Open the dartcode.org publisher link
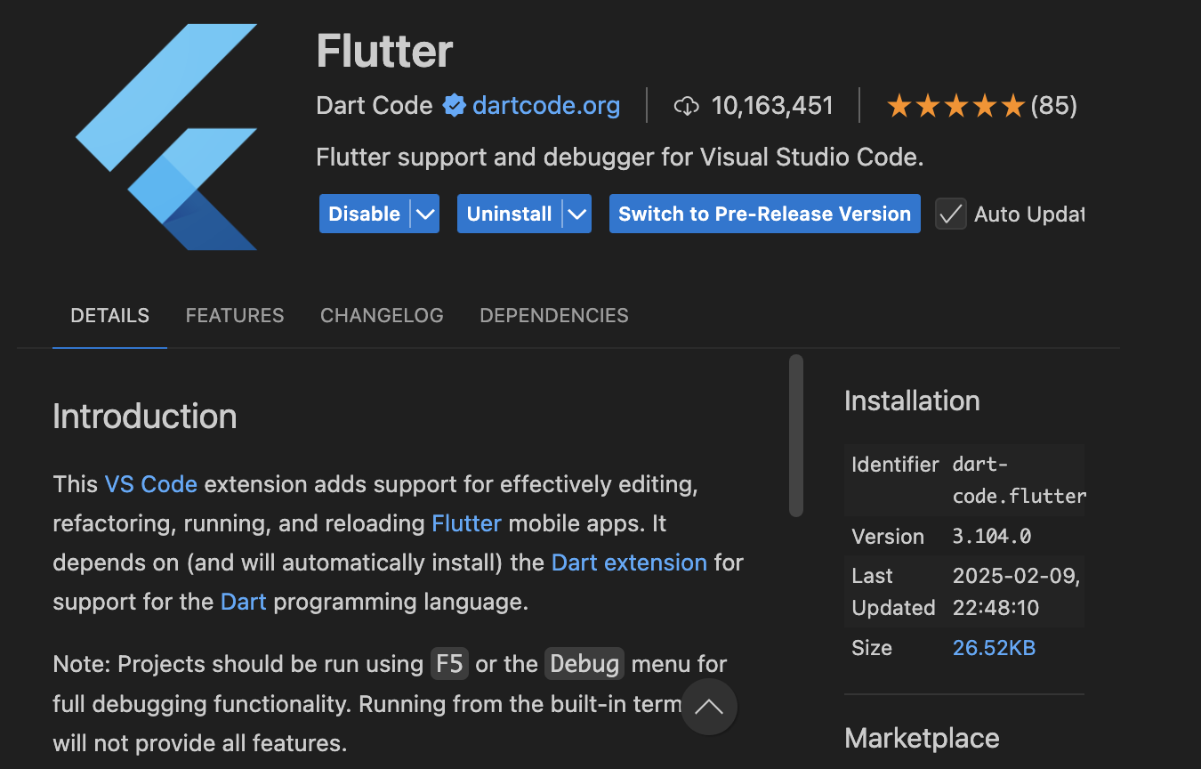This screenshot has width=1201, height=769. [546, 106]
